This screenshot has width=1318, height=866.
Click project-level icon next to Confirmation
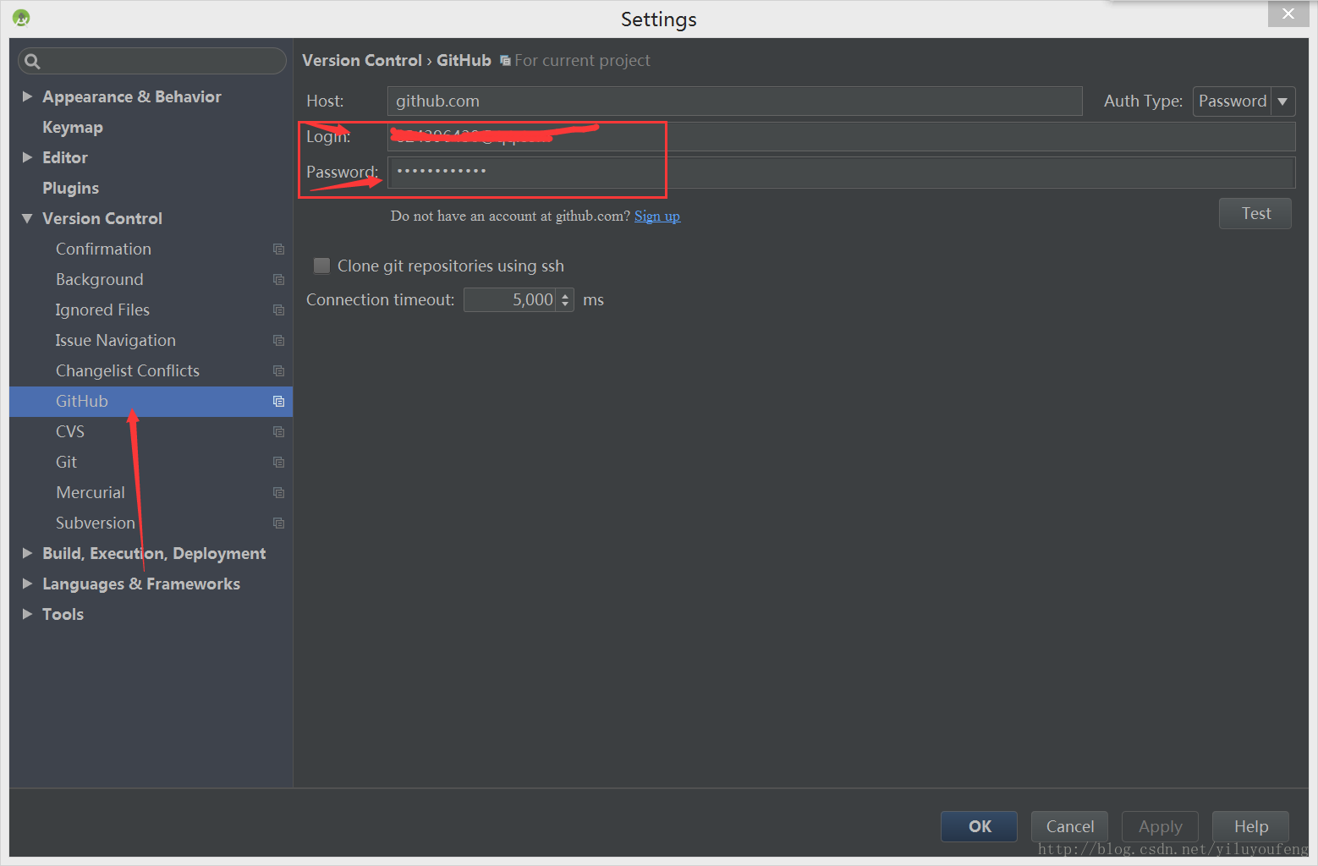point(278,249)
